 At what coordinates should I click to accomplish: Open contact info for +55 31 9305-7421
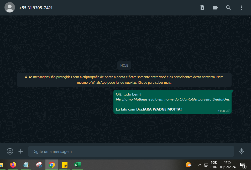(x=36, y=8)
